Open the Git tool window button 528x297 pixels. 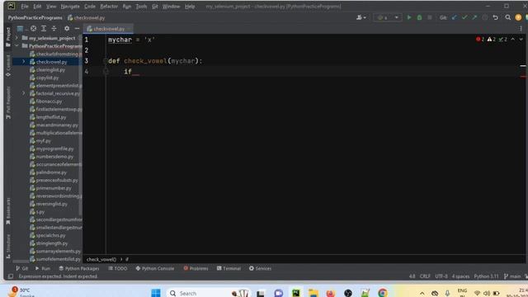(22, 268)
